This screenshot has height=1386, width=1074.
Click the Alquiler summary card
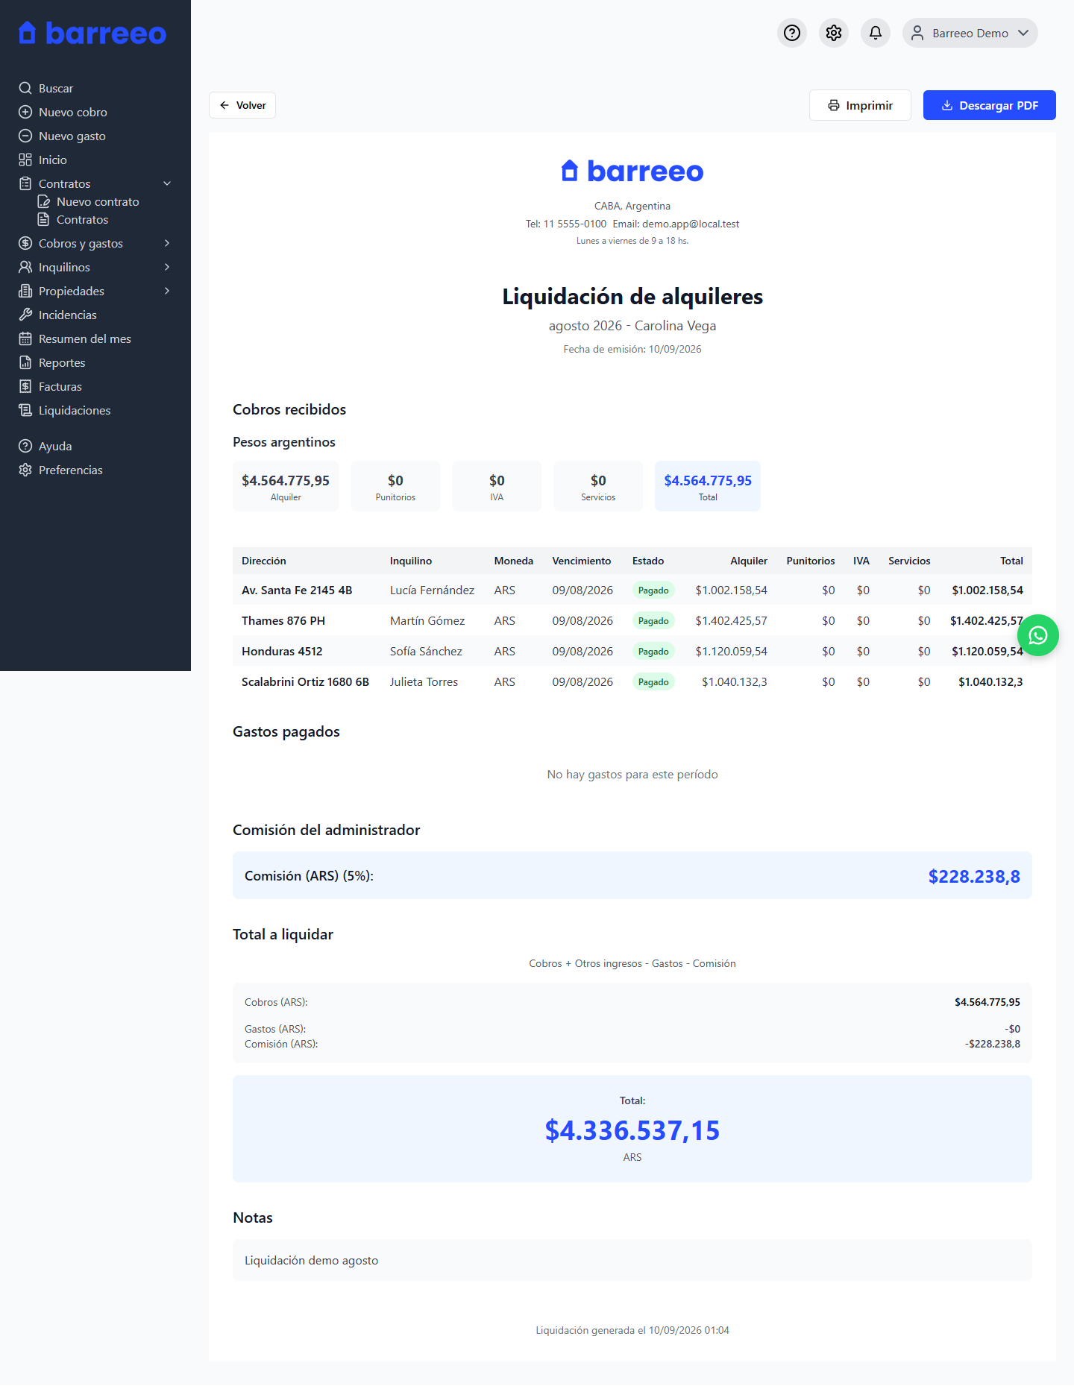[286, 486]
